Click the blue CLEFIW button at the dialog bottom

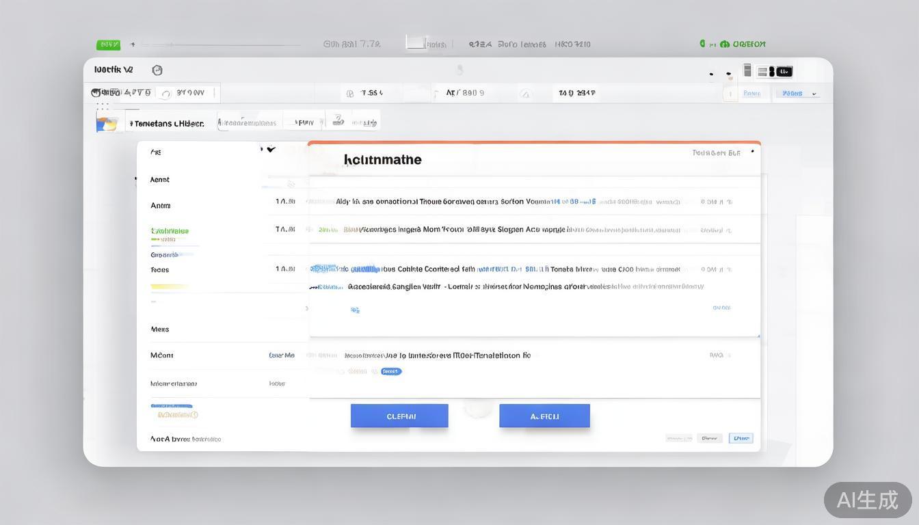pyautogui.click(x=399, y=414)
